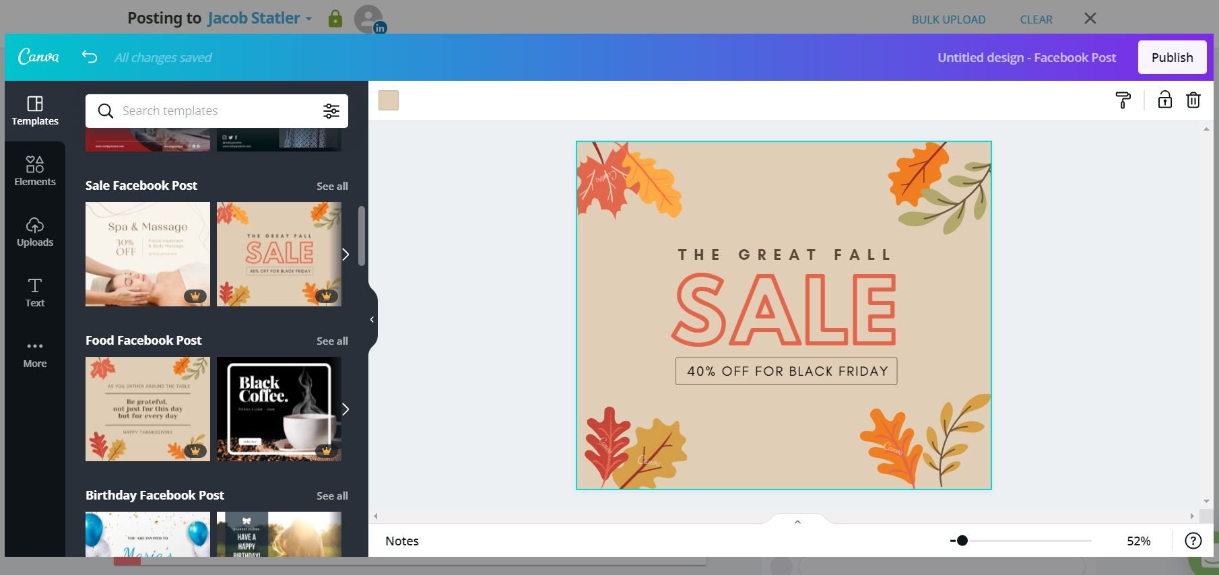Open the help question mark icon
Viewport: 1219px width, 575px height.
coord(1193,541)
